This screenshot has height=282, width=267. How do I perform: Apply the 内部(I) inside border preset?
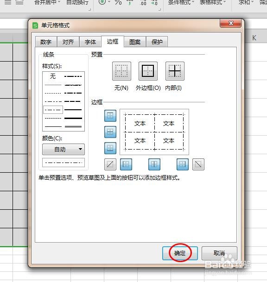175,71
